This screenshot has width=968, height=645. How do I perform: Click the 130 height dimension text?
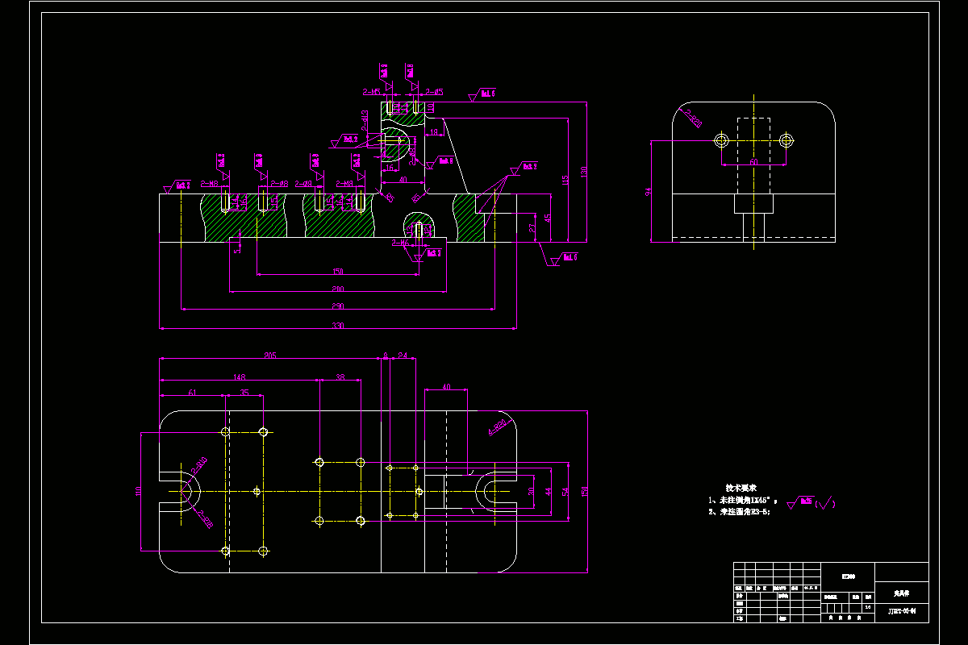582,171
